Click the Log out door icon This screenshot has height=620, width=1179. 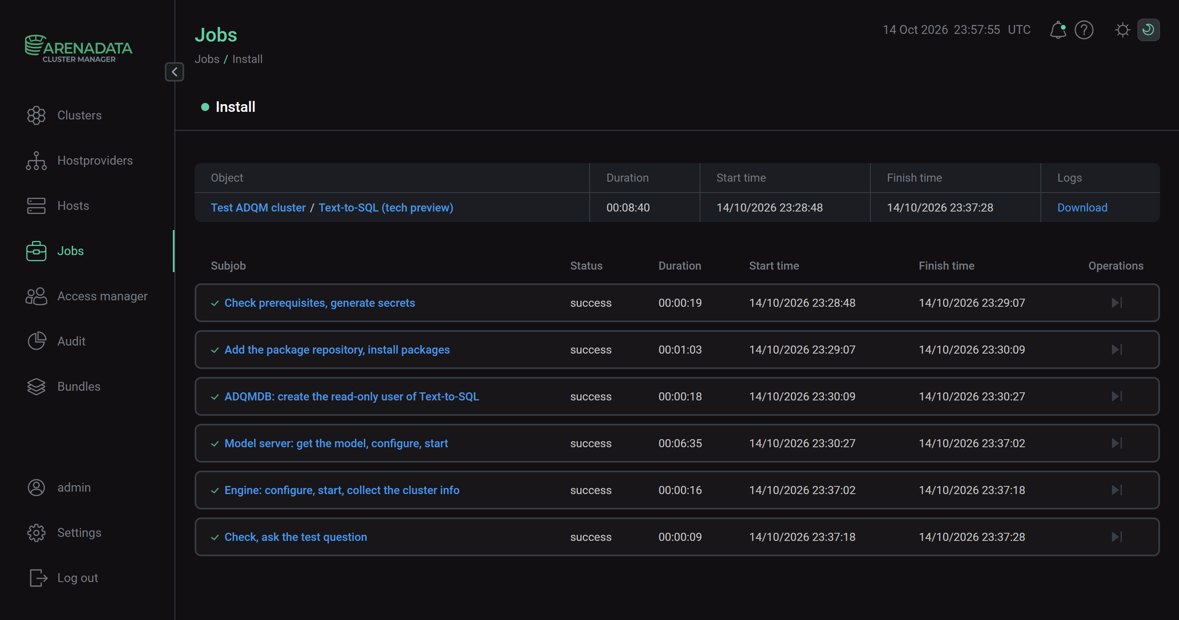38,578
